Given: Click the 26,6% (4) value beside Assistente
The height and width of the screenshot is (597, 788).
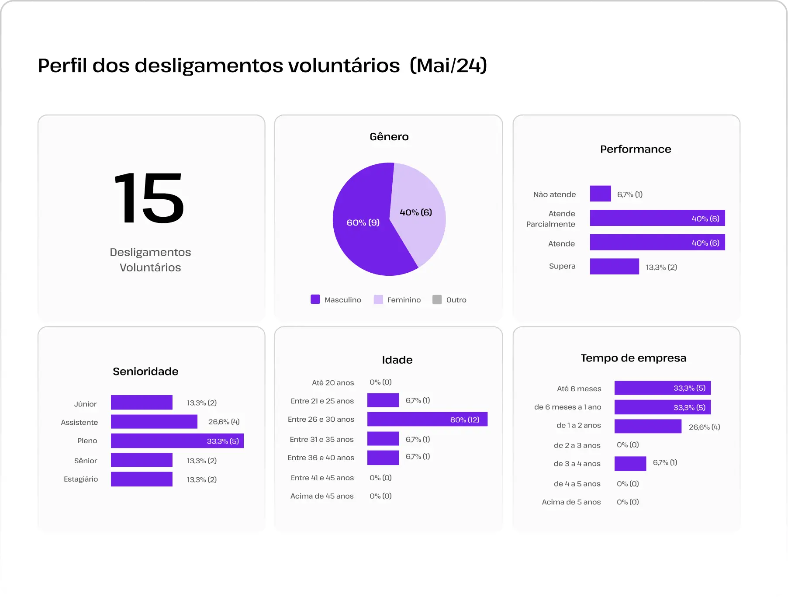Looking at the screenshot, I should tap(224, 422).
